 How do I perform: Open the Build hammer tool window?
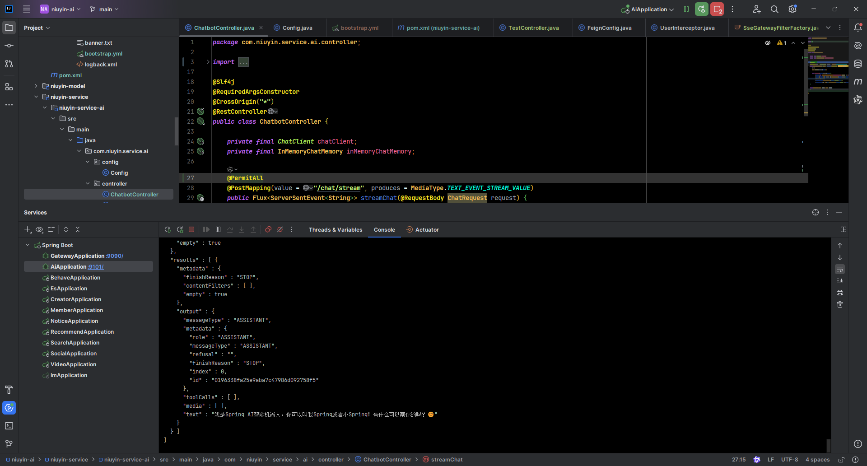click(9, 390)
